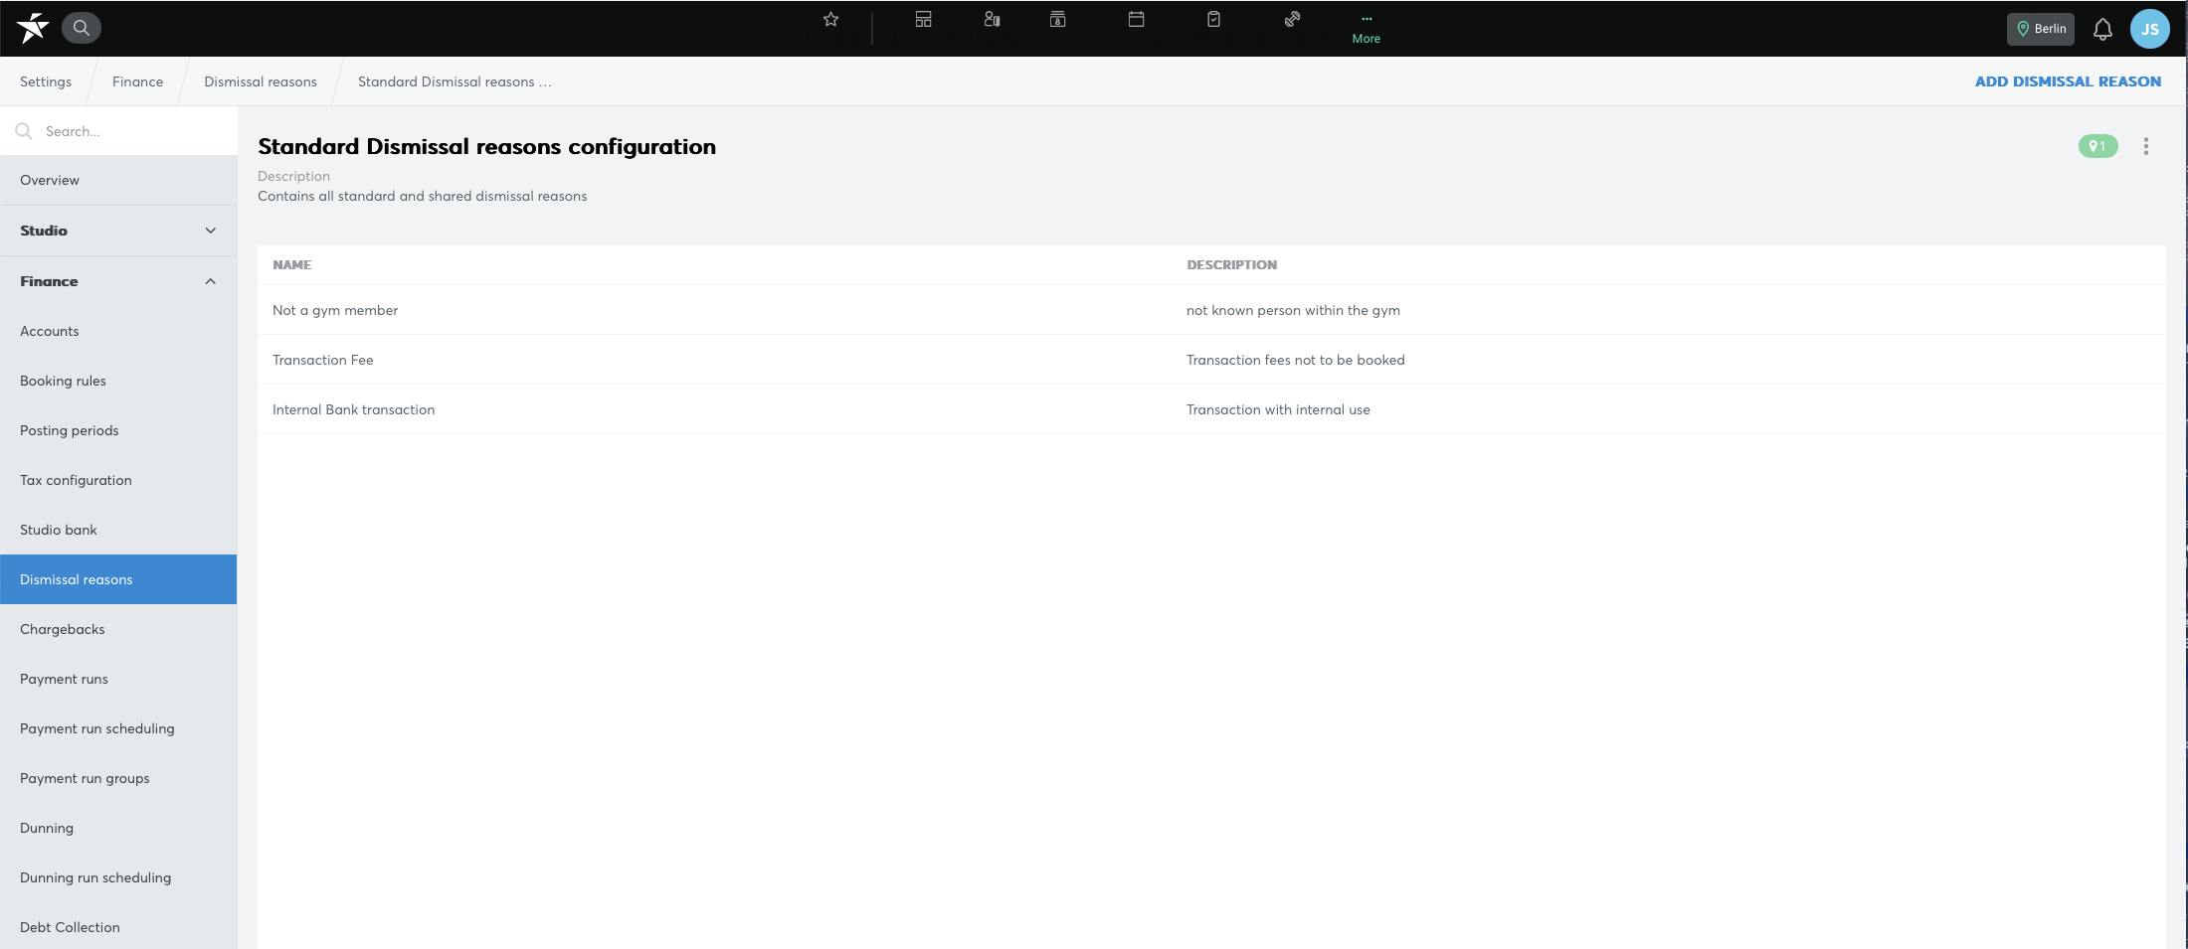Go to Settings breadcrumb
Screen dimensions: 2188x949
click(x=46, y=81)
